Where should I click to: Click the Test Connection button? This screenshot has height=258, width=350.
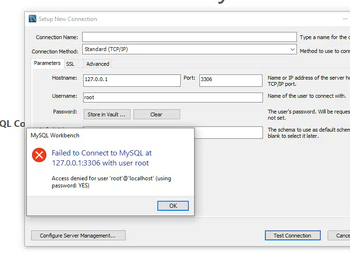(x=292, y=236)
